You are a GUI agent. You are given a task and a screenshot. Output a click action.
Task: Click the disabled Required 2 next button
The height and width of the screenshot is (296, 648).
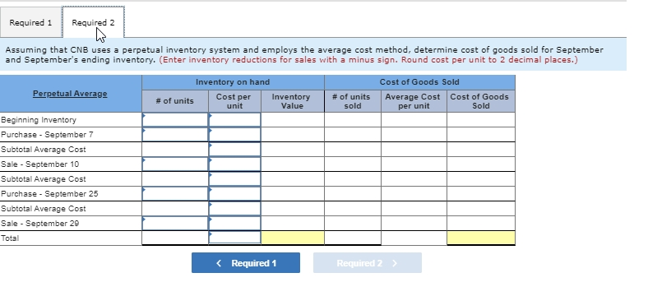pyautogui.click(x=368, y=263)
